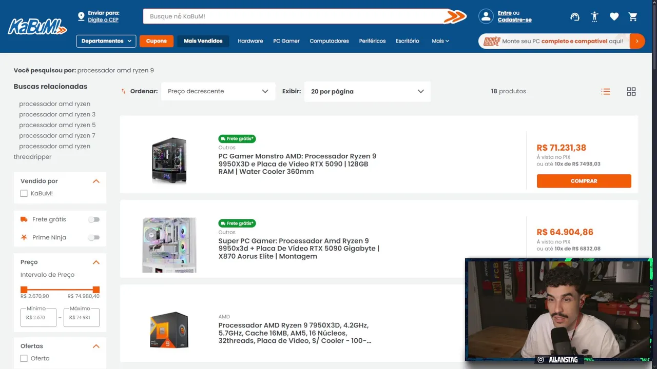Click the minimum price slider handle
657x369 pixels.
point(24,290)
